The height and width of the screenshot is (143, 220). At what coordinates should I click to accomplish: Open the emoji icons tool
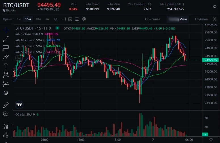point(6,93)
